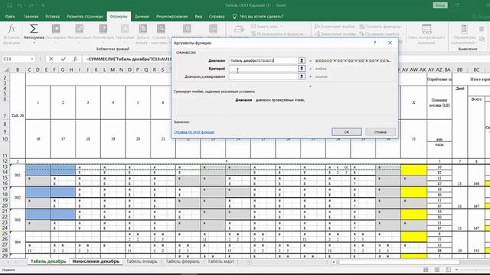Image resolution: width=490 pixels, height=275 pixels.
Task: Click the zoom out minus button in the status bar
Action: (x=456, y=270)
